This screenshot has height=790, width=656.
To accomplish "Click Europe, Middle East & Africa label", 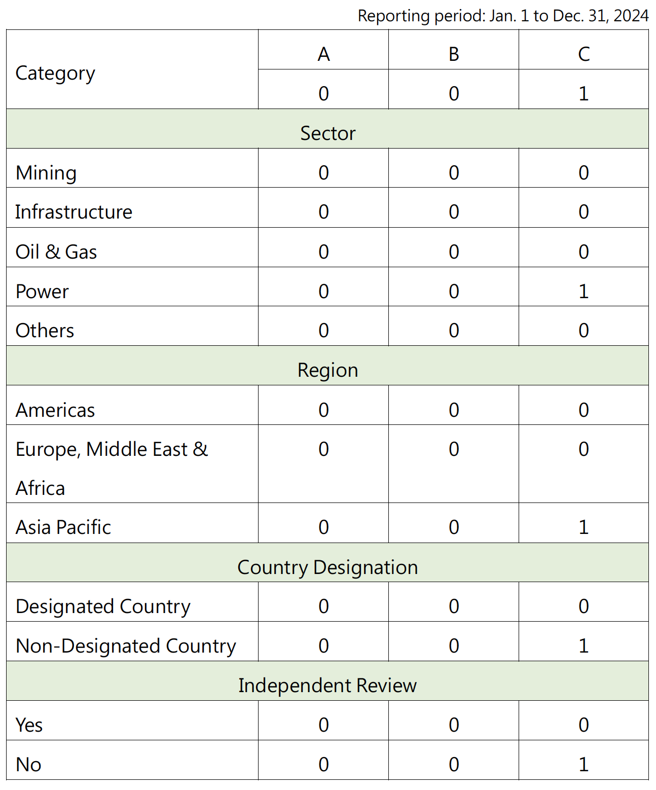I will point(112,469).
